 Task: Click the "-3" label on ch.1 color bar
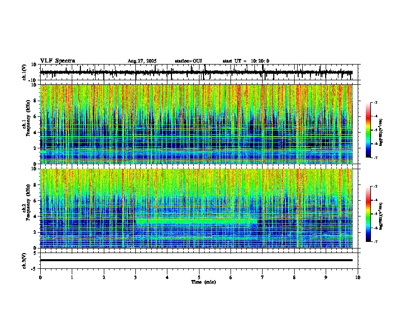coord(376,102)
